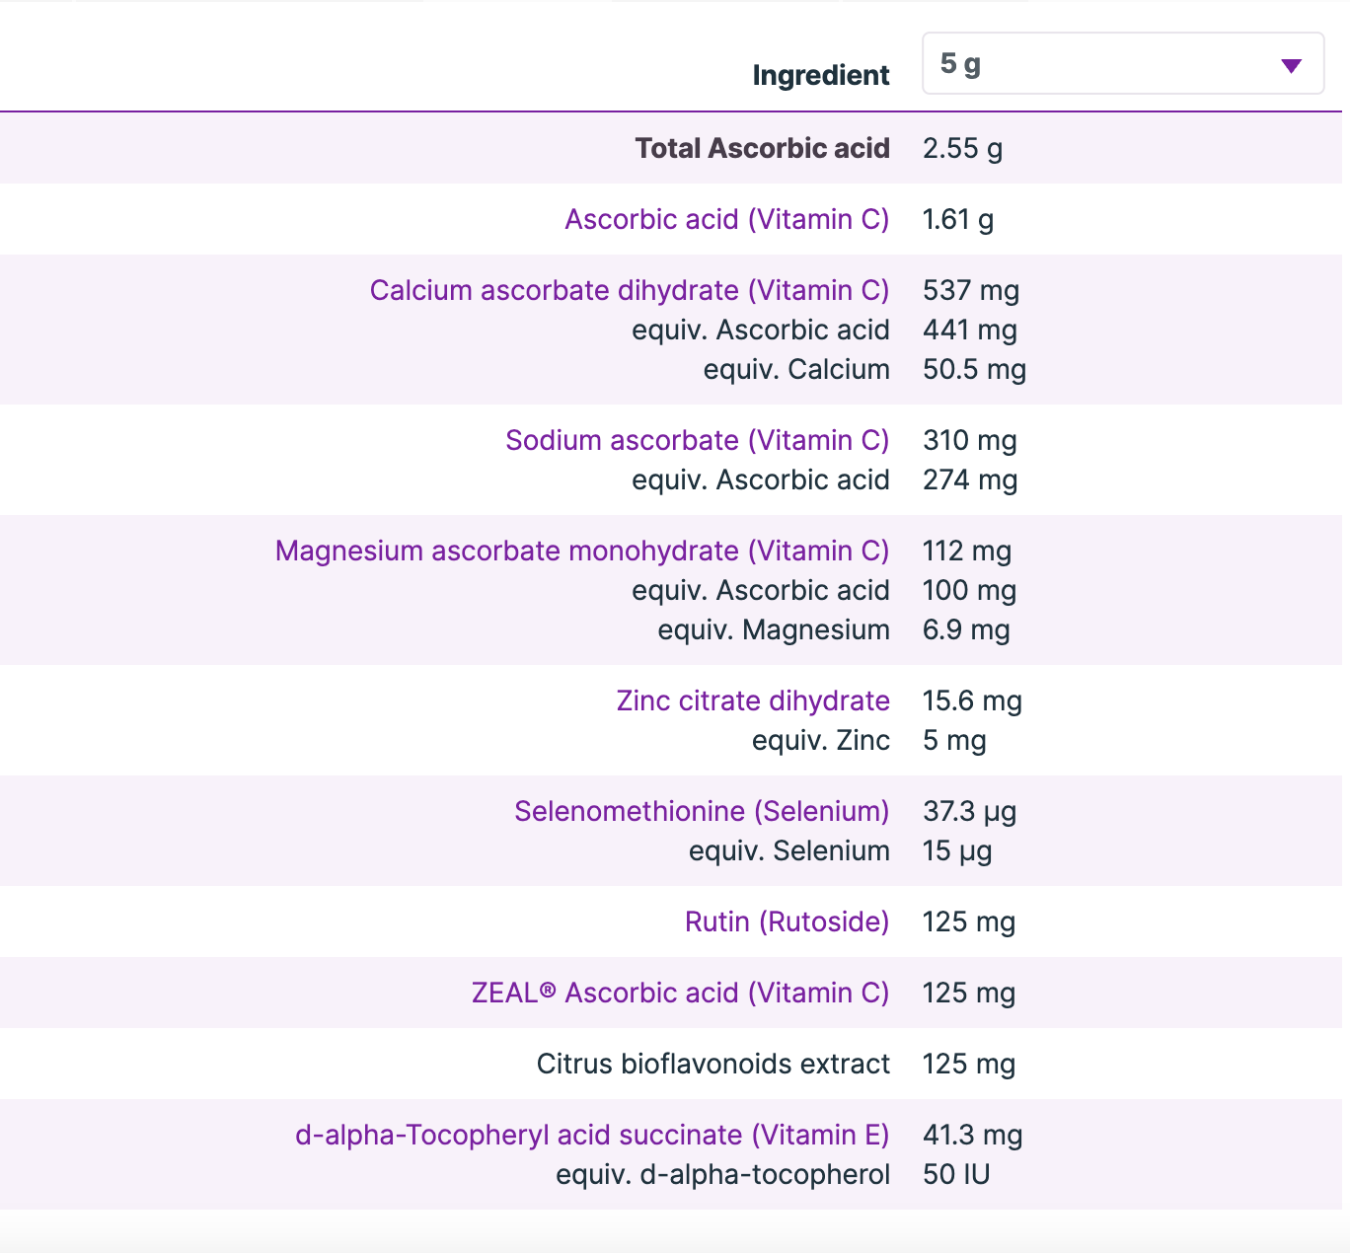The height and width of the screenshot is (1253, 1350).
Task: Select the equiv. Selenium label
Action: (x=789, y=850)
